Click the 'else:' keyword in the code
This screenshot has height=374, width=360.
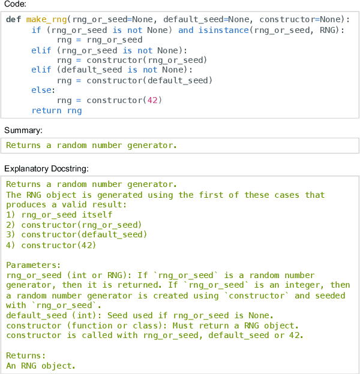click(x=43, y=90)
